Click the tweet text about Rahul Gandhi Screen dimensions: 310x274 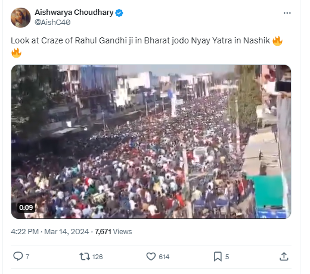coord(147,46)
